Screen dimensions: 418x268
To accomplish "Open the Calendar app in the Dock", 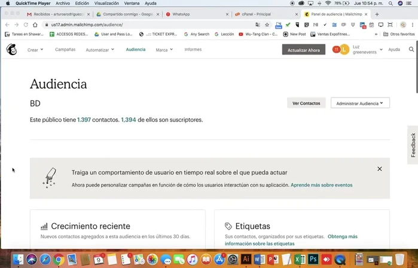I will pos(99,259).
